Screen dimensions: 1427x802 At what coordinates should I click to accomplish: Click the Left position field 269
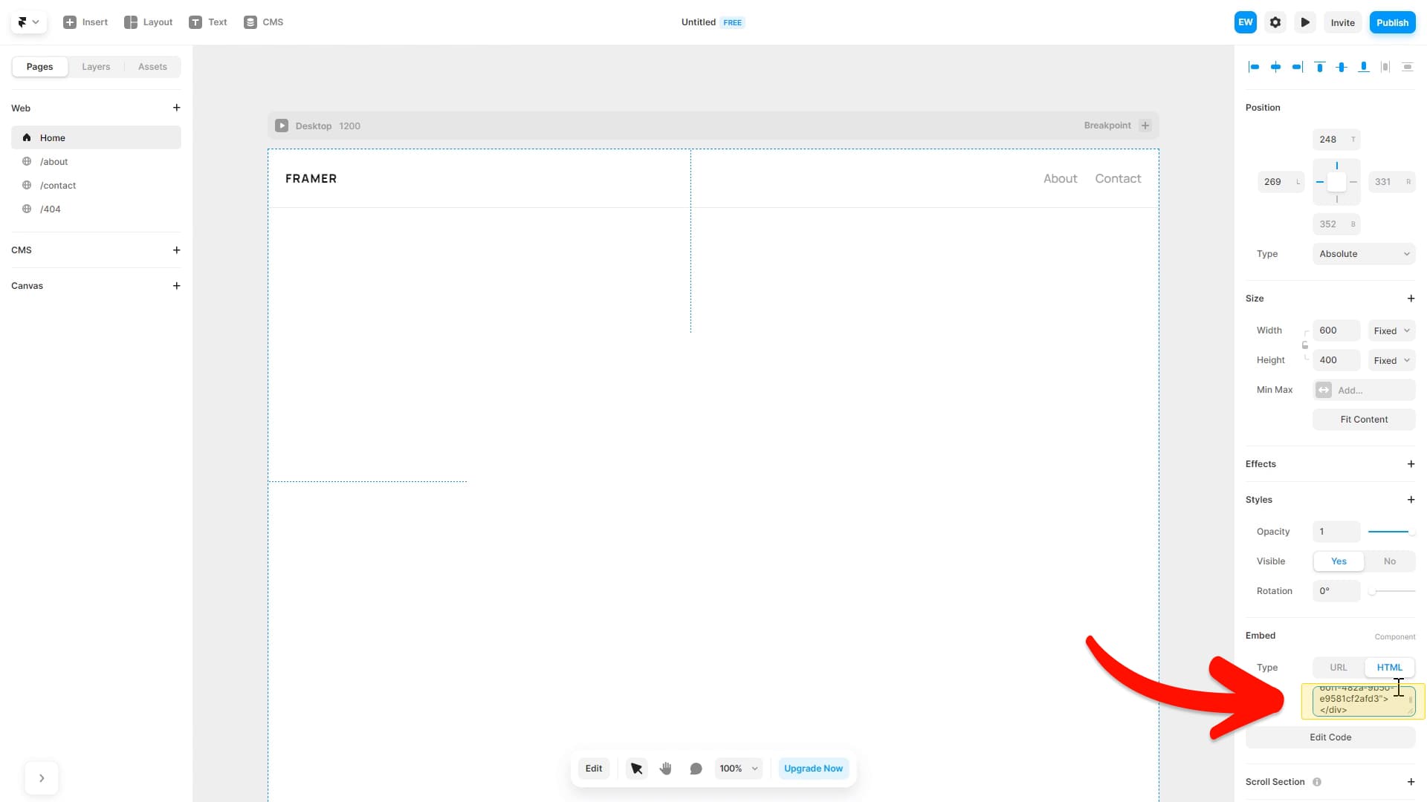click(x=1281, y=182)
